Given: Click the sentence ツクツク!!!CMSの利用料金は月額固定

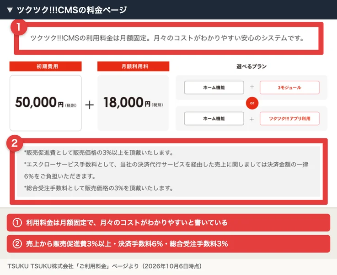Looking at the screenshot, I should [x=90, y=38].
